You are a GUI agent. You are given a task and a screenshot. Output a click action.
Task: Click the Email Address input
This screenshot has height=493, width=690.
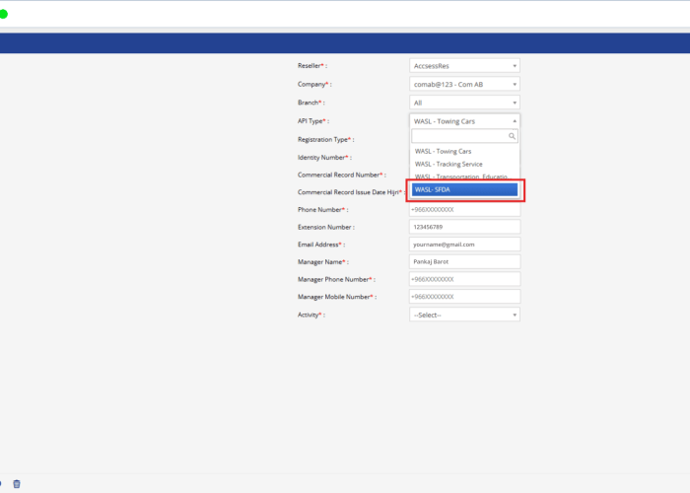pyautogui.click(x=464, y=245)
